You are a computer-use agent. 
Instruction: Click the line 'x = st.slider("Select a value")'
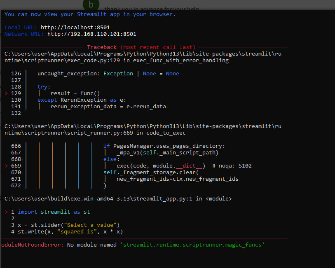click(68, 225)
